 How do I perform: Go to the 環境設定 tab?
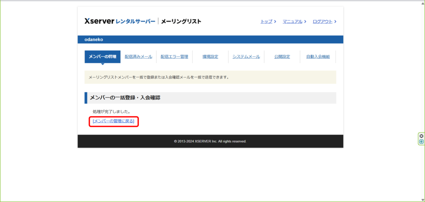click(210, 57)
